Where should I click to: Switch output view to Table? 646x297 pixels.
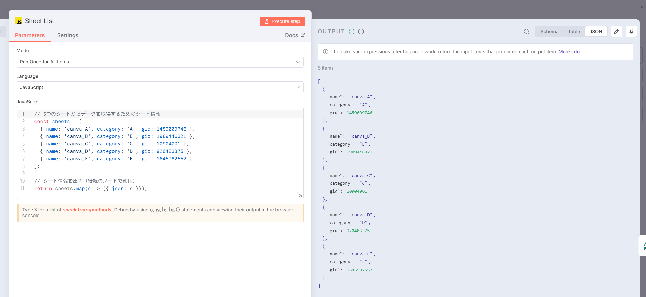(x=574, y=32)
